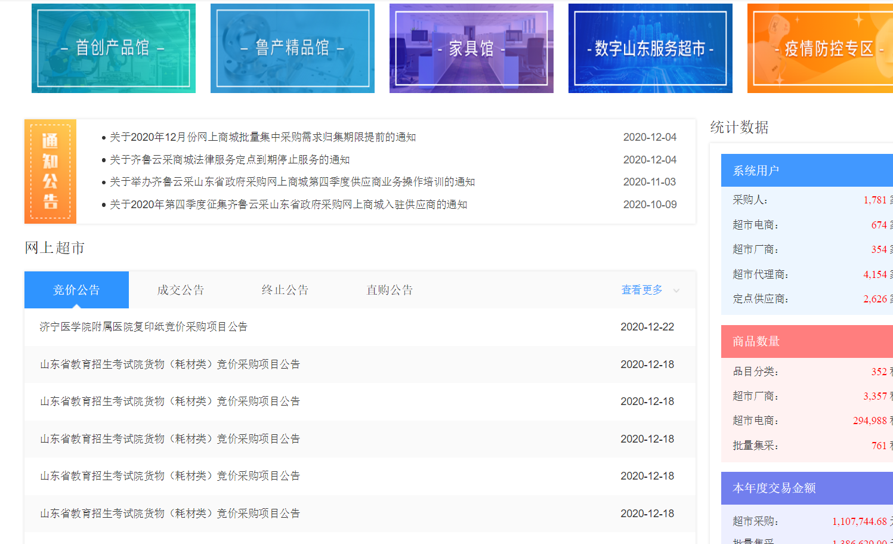893x544 pixels.
Task: Click the 查看更多 link
Action: point(642,290)
